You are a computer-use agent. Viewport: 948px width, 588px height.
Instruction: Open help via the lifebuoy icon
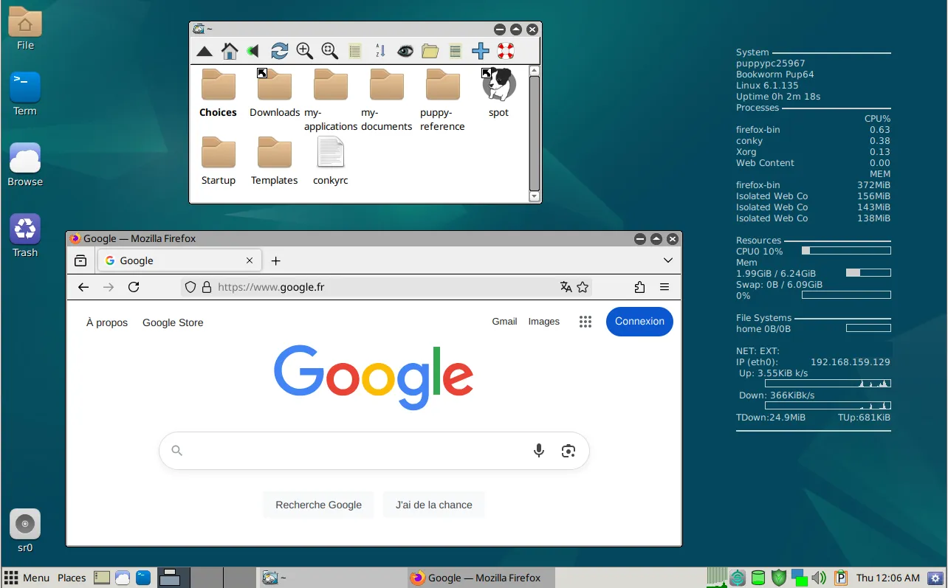coord(506,51)
